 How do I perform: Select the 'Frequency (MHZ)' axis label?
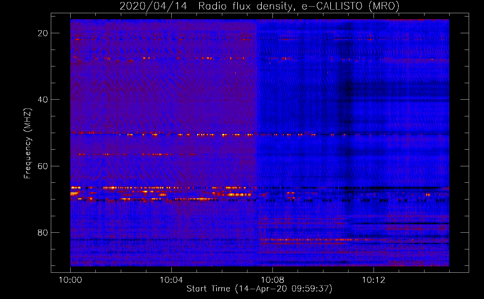click(x=28, y=144)
